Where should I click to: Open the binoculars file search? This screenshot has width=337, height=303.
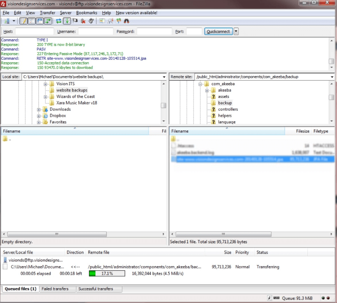point(127,21)
